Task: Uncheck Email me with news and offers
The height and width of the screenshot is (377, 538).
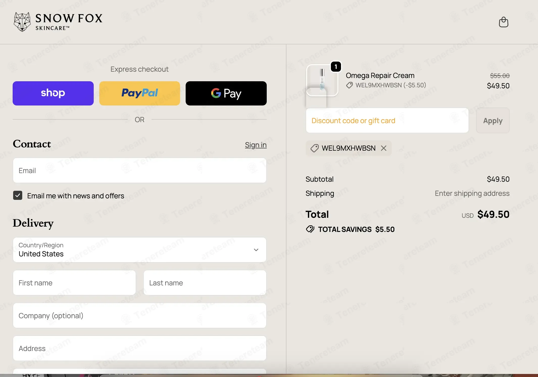Action: (x=18, y=195)
